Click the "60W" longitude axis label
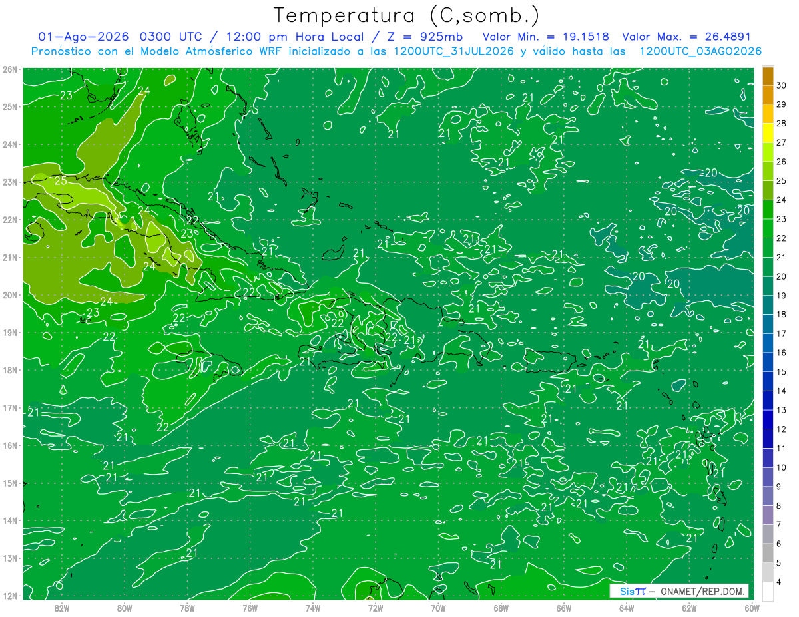 (751, 608)
